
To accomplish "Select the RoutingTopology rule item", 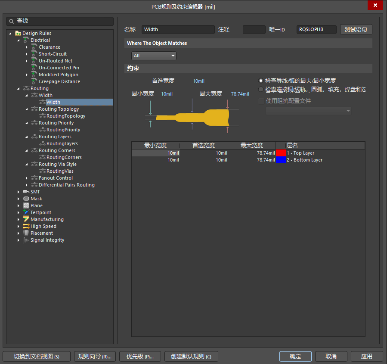I will click(66, 116).
